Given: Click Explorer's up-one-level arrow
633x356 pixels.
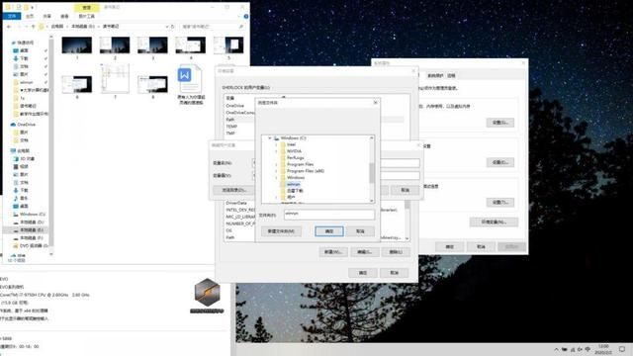Looking at the screenshot, I should 34,27.
